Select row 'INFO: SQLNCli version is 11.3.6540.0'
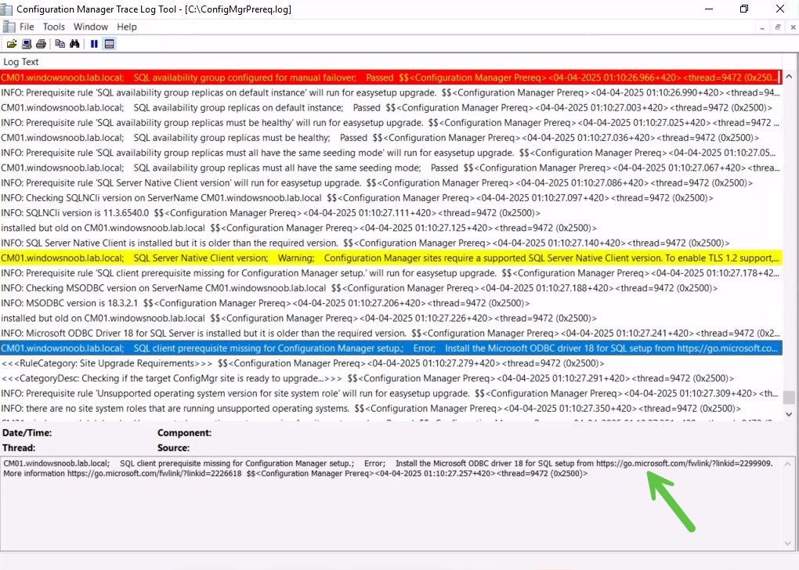Screen dimensions: 799x570 coord(391,213)
